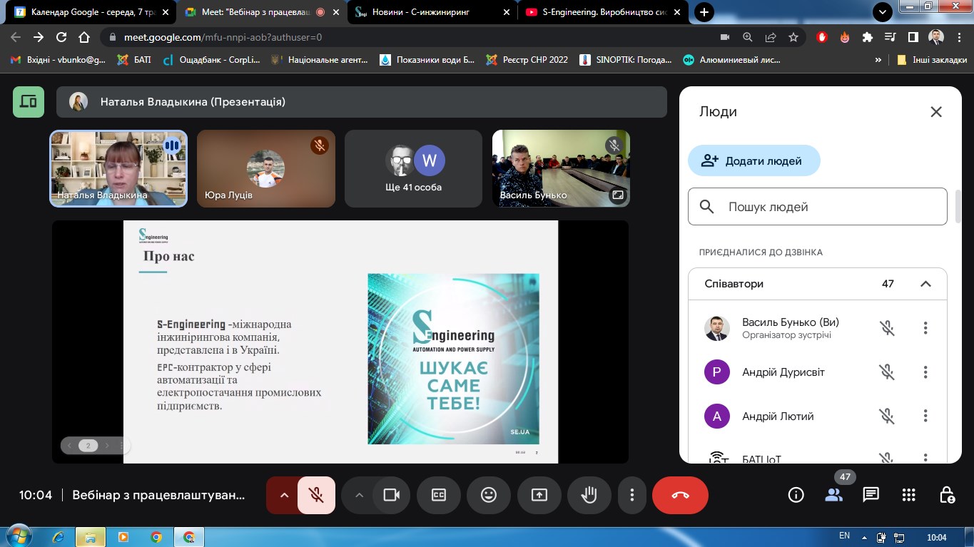974x547 pixels.
Task: Open the Activities grid icon
Action: coord(908,495)
